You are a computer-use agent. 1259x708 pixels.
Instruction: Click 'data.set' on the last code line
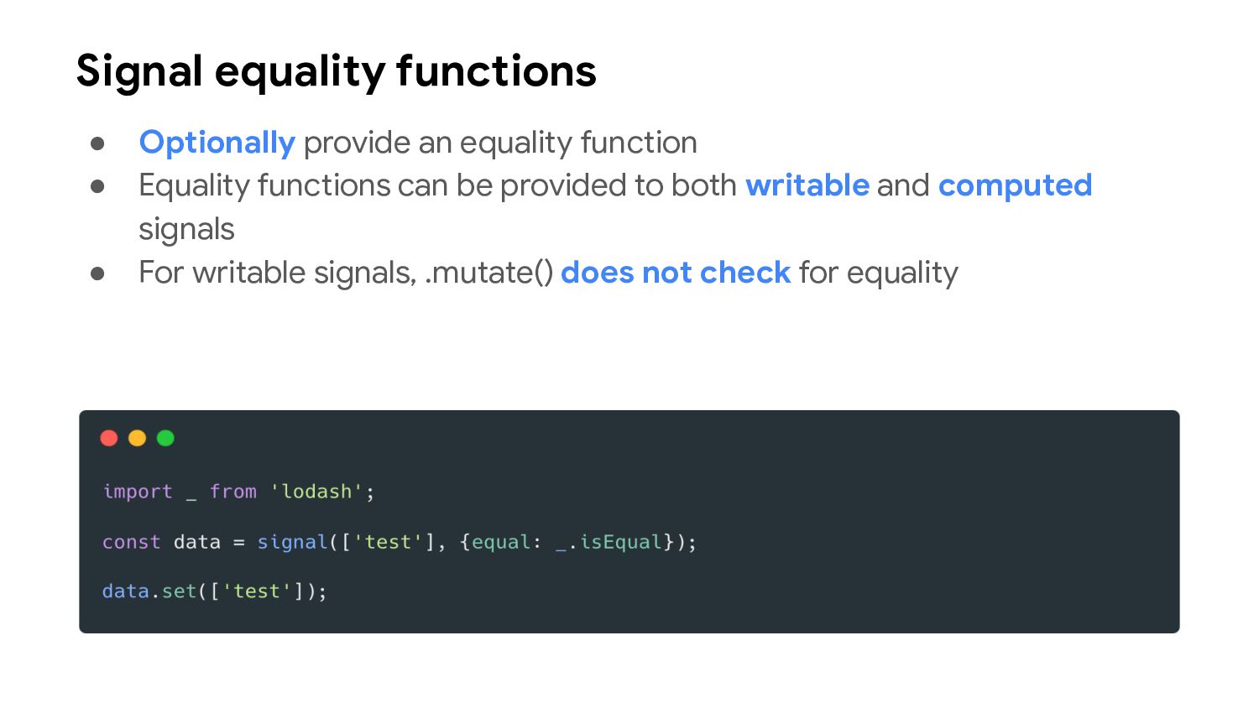point(149,591)
